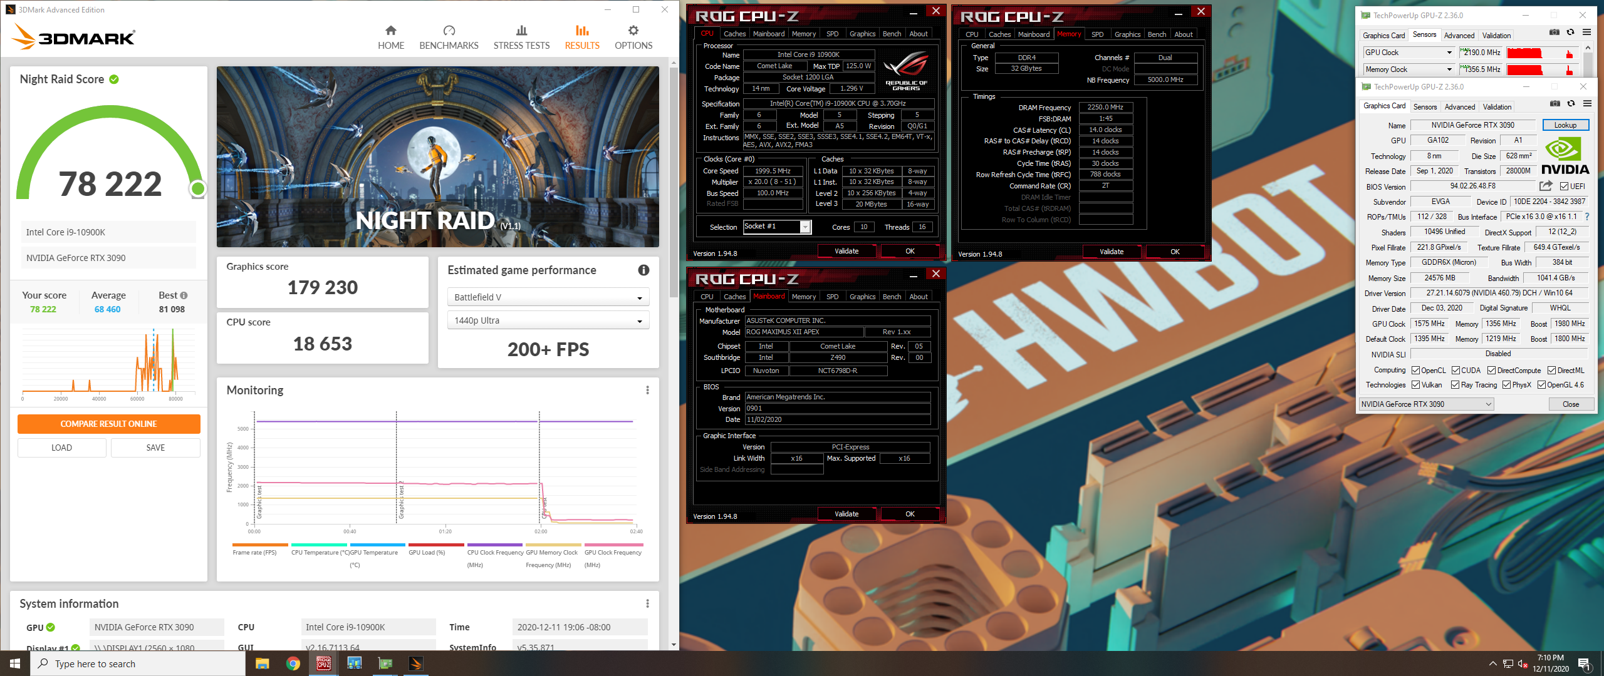This screenshot has height=676, width=1604.
Task: Click NVIDIA logo in GPU-Z
Action: (1565, 156)
